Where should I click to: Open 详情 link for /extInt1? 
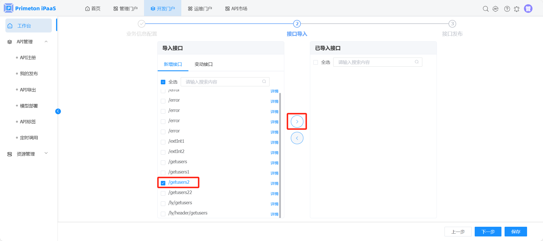[274, 142]
